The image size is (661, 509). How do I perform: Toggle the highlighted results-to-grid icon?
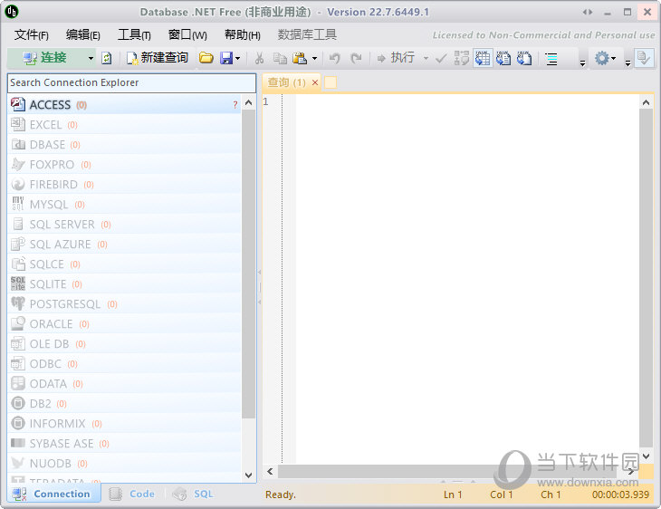[483, 58]
